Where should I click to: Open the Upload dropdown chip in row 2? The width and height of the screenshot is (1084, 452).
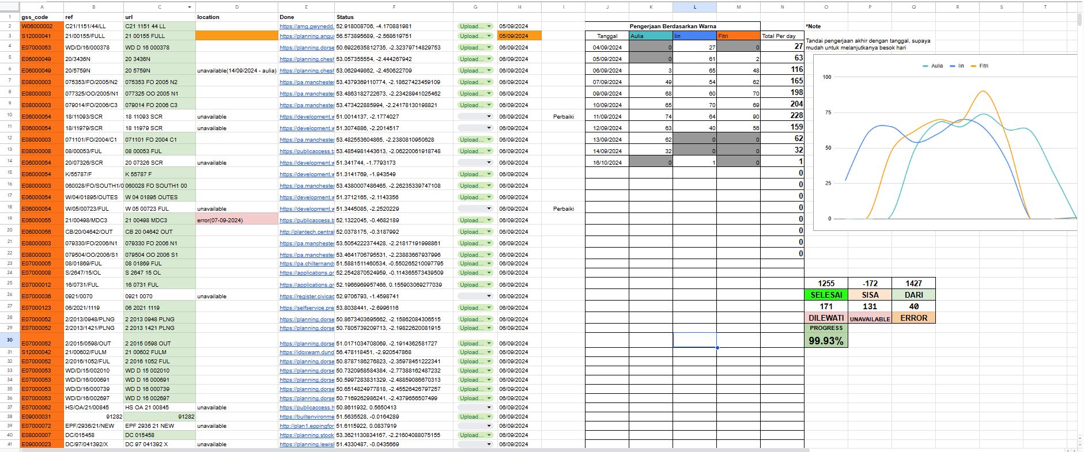click(x=475, y=26)
